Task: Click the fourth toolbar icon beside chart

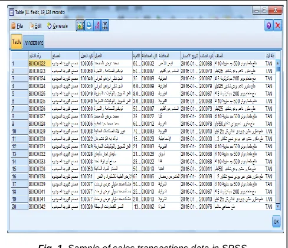Action: coord(105,26)
